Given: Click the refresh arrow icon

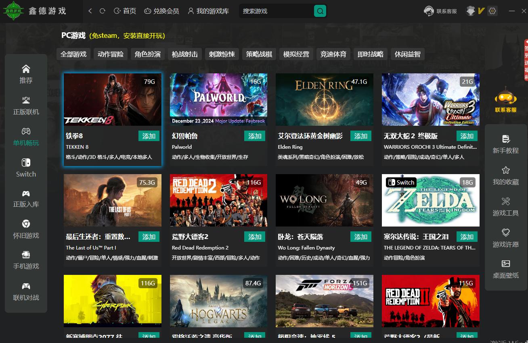Looking at the screenshot, I should click(103, 11).
